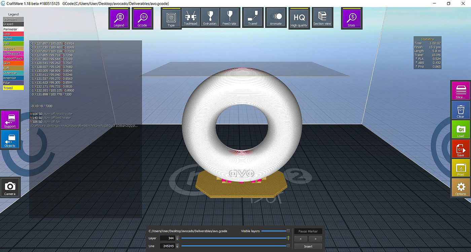Click the Print button

[x=461, y=168]
